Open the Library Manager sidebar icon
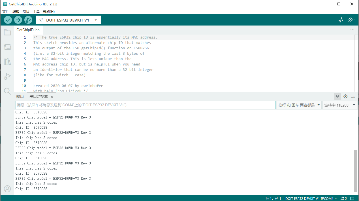Viewport: 359px width, 201px height. pos(7,62)
